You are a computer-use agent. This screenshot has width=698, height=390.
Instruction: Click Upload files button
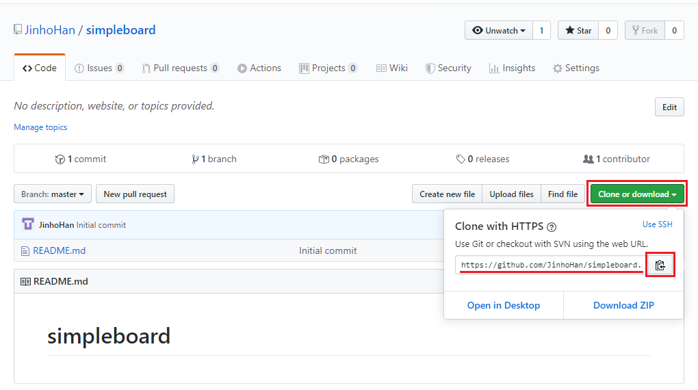[x=511, y=194]
